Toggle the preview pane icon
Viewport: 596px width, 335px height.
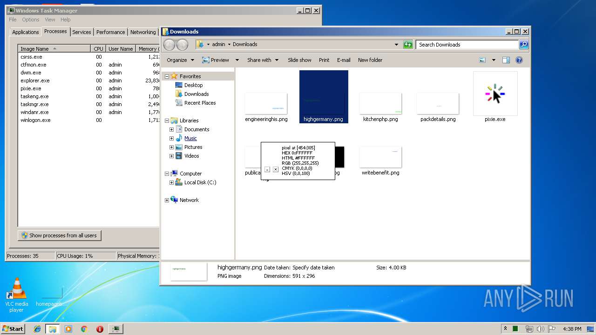coord(506,60)
